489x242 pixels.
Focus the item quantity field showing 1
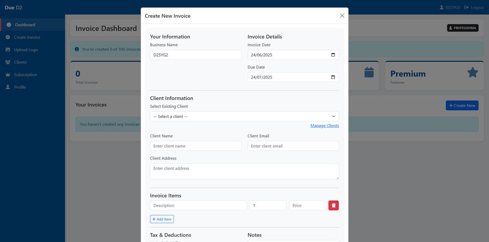point(268,205)
